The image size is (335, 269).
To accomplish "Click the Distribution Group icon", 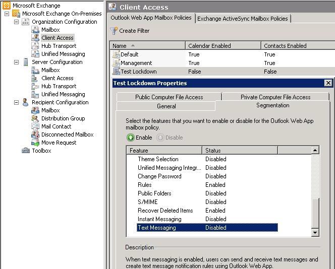I will (35, 118).
